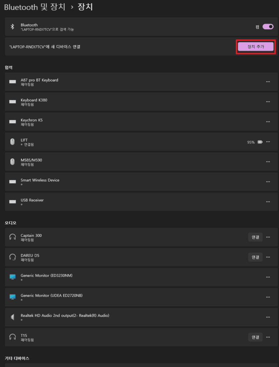The width and height of the screenshot is (279, 367).
Task: Click the Bluetooth symbol icon
Action: click(13, 27)
